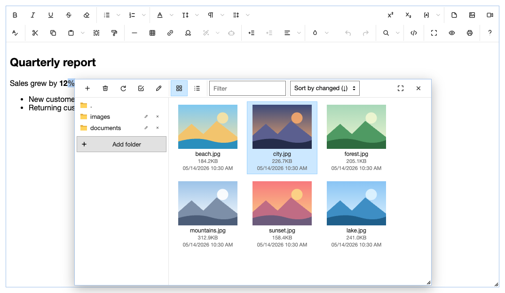This screenshot has height=293, width=505.
Task: Toggle subscript formatting
Action: (x=409, y=15)
